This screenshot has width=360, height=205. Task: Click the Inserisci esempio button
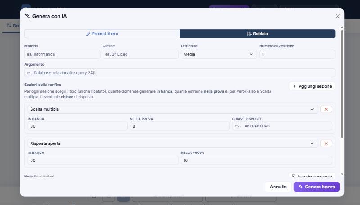point(312,175)
